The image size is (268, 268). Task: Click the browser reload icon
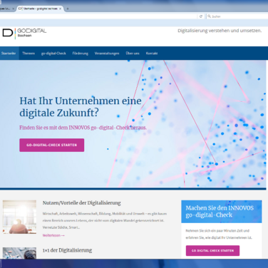[201, 16]
